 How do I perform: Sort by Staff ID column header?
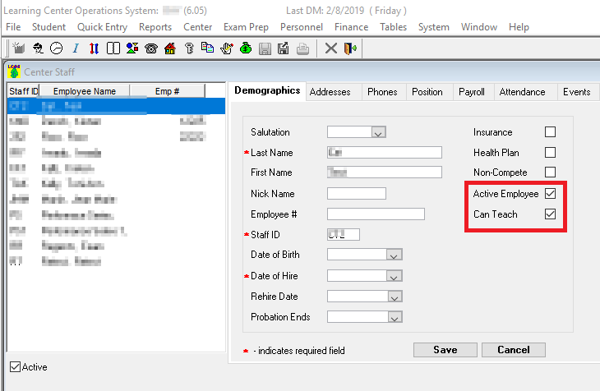(x=24, y=91)
